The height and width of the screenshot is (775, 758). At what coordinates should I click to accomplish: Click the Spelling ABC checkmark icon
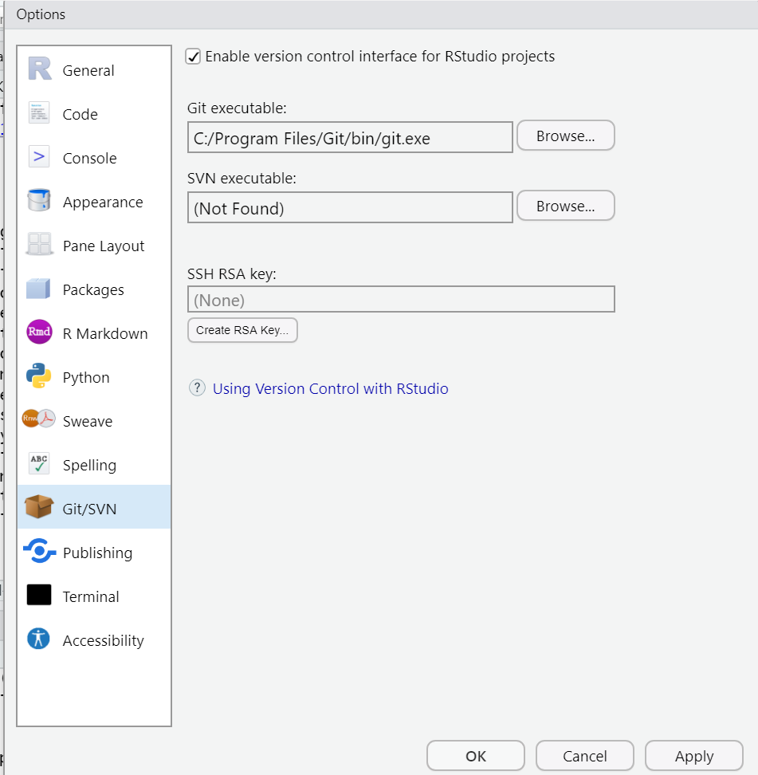coord(39,463)
